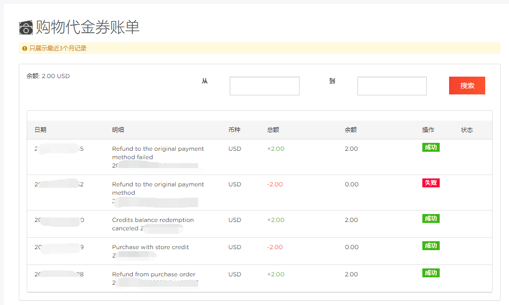
Task: Click the 操作 column header
Action: coord(428,130)
